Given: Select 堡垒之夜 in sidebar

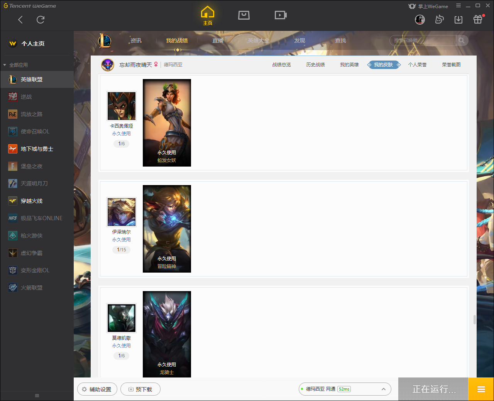Looking at the screenshot, I should (37, 166).
